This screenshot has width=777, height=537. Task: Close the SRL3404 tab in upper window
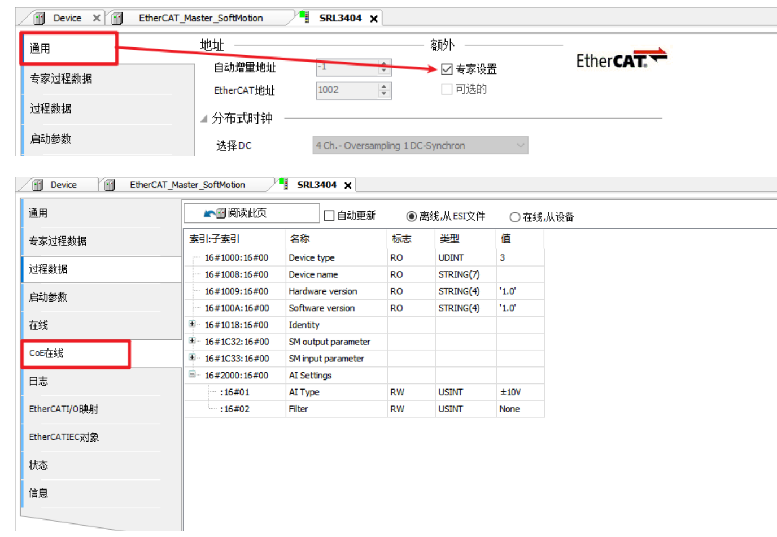(374, 19)
